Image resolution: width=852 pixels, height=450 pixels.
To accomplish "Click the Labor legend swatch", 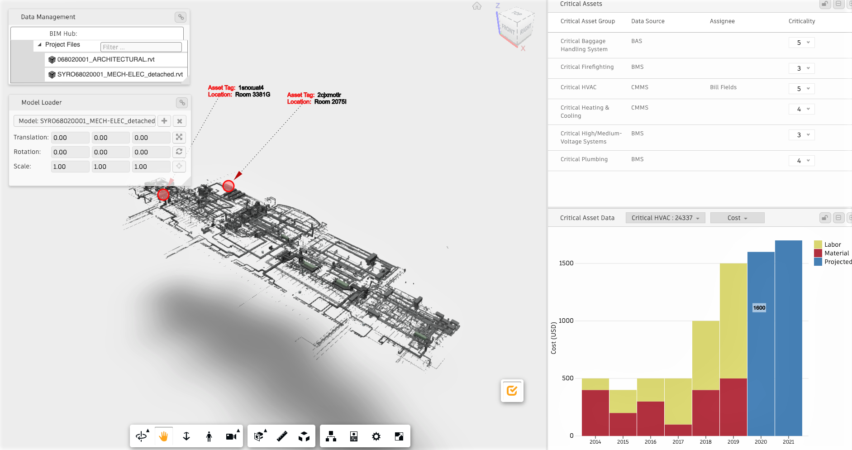I will click(818, 244).
